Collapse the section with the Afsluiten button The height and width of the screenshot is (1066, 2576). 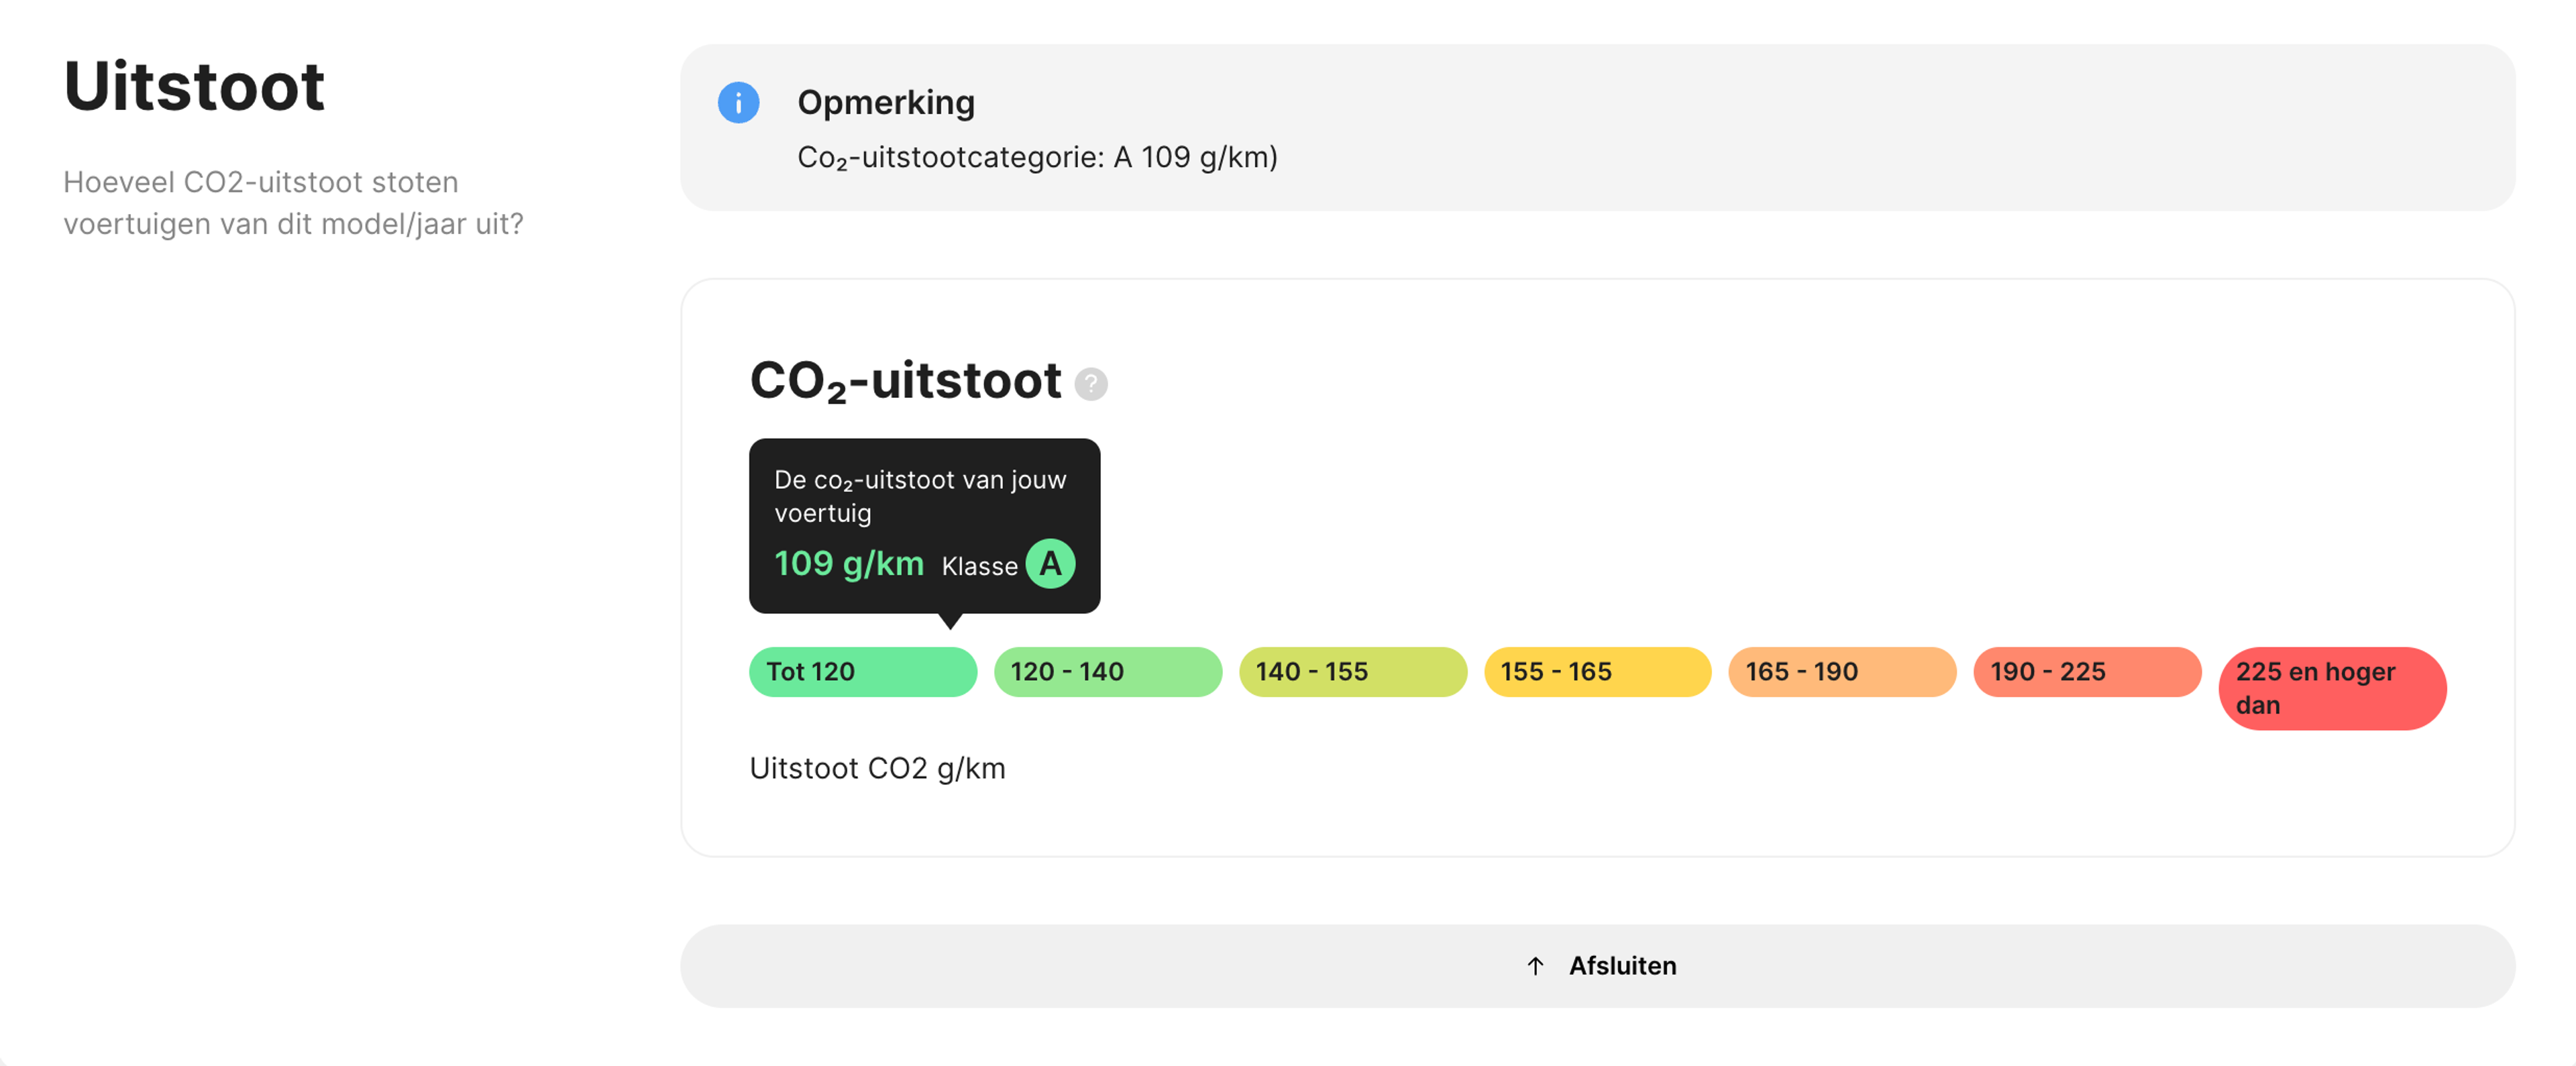(1597, 966)
